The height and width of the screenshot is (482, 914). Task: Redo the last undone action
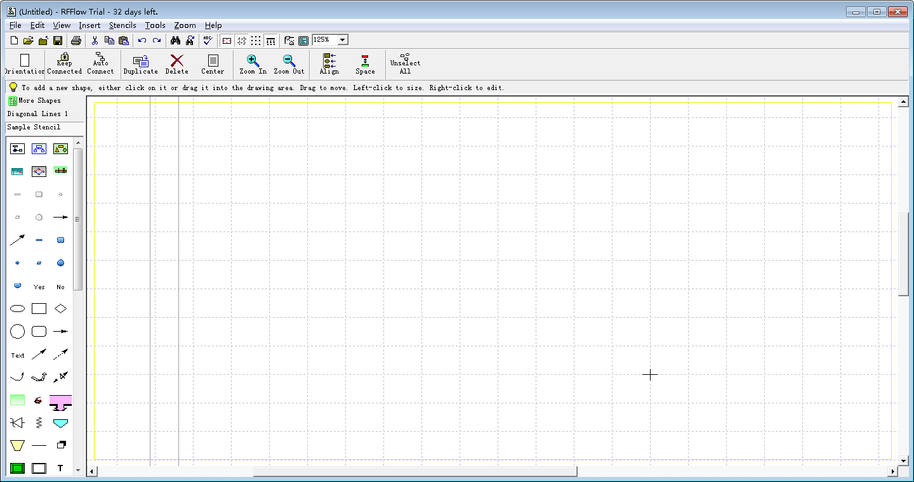coord(157,41)
